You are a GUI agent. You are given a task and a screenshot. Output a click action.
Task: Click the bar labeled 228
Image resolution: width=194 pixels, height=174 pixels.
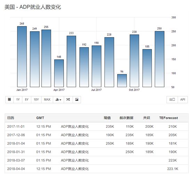[x=109, y=62]
